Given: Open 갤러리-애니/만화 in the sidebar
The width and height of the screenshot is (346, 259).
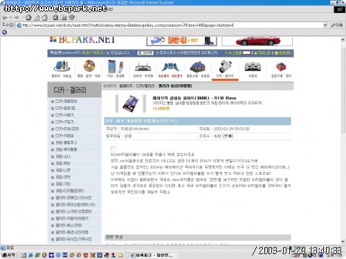Looking at the screenshot, I should (x=69, y=225).
